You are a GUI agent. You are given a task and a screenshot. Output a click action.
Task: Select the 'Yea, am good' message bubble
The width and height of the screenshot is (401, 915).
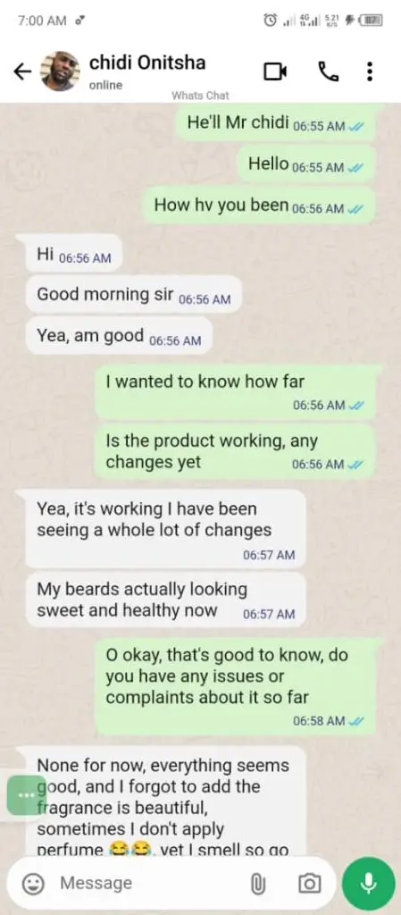click(119, 336)
